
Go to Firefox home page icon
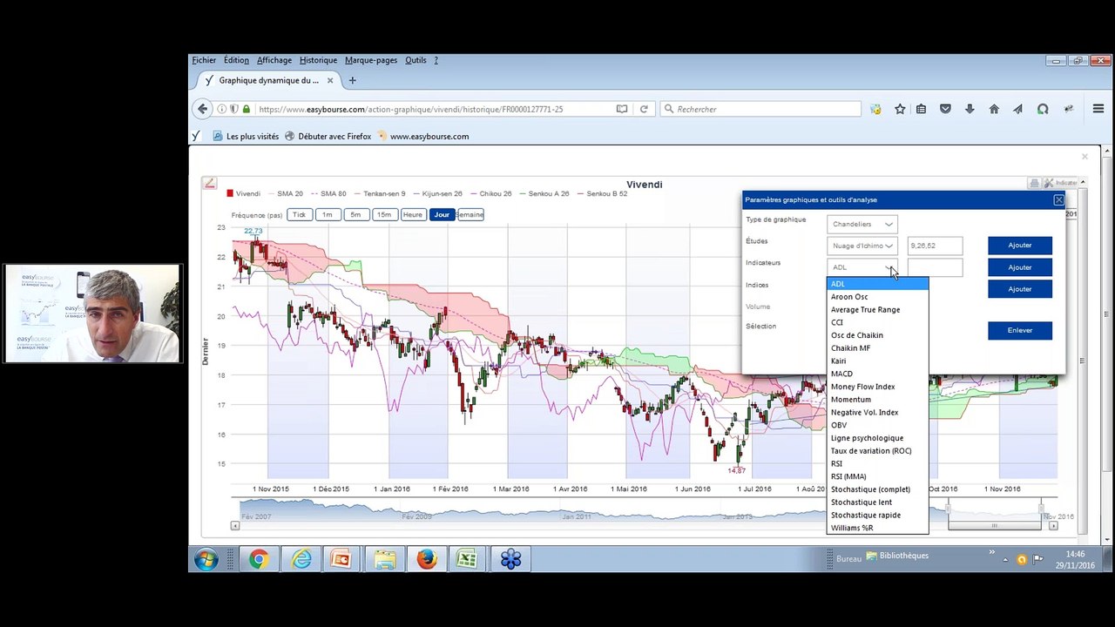994,109
